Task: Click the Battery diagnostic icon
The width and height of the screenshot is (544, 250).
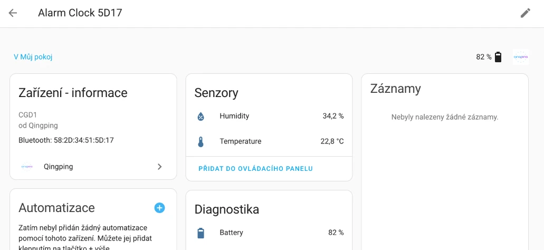Action: point(201,233)
